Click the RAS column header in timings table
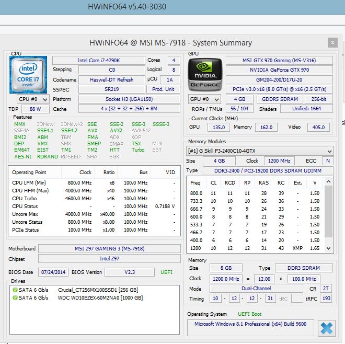The width and height of the screenshot is (345, 344). [x=263, y=183]
